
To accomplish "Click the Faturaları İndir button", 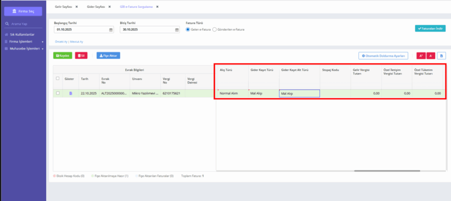I will [x=430, y=29].
